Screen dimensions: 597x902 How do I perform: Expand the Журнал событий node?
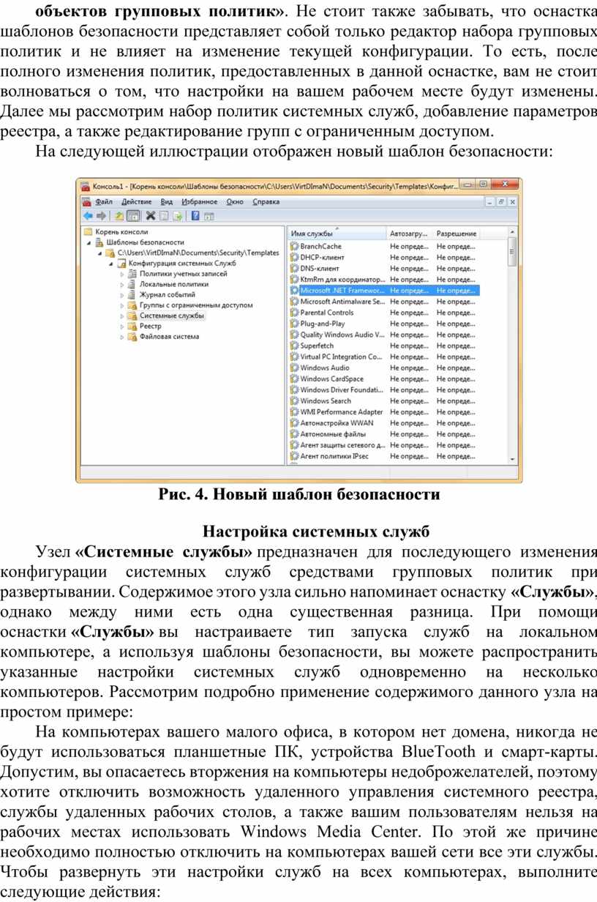point(122,295)
